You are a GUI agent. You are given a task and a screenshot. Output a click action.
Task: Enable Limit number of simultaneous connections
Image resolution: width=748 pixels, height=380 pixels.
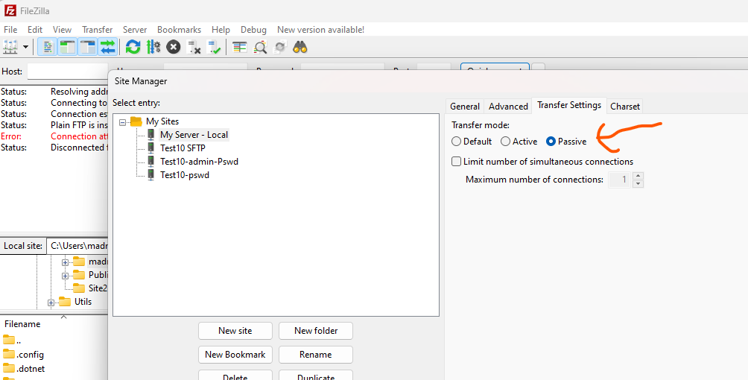[457, 162]
